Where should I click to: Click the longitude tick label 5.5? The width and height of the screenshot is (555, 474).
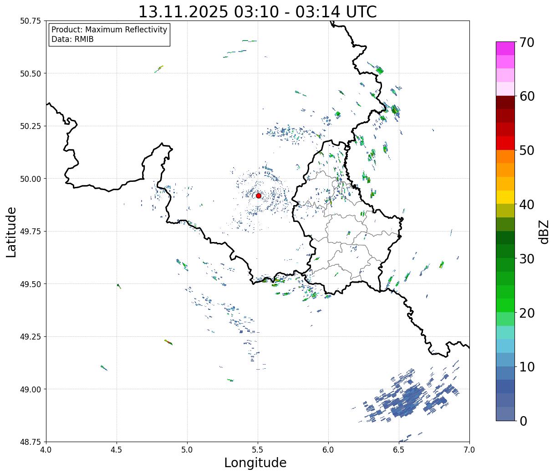(x=258, y=449)
